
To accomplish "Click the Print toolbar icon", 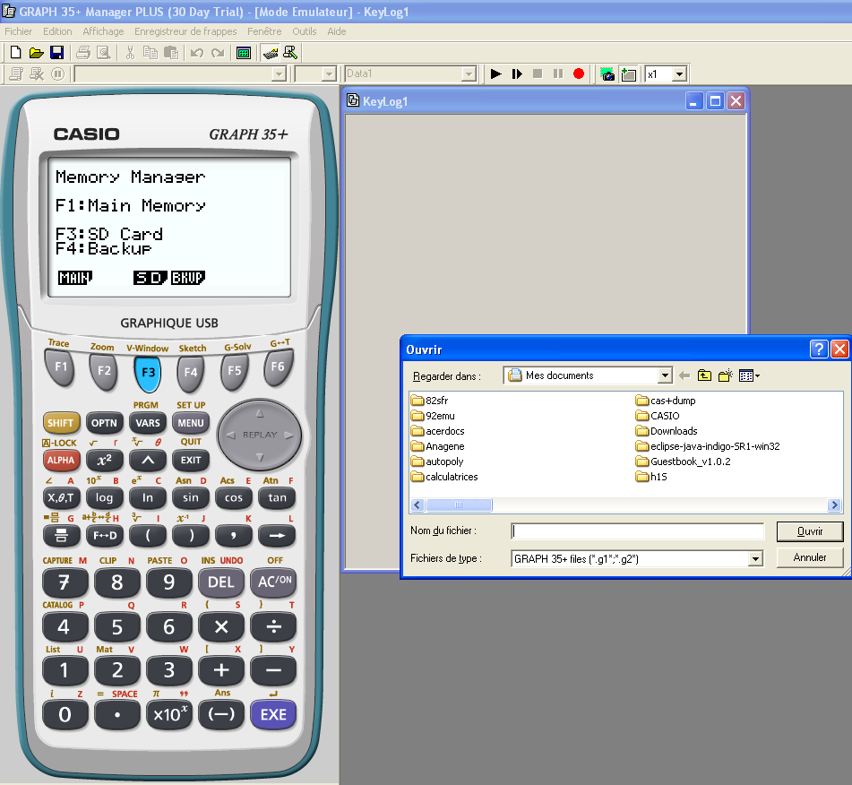I will point(83,53).
